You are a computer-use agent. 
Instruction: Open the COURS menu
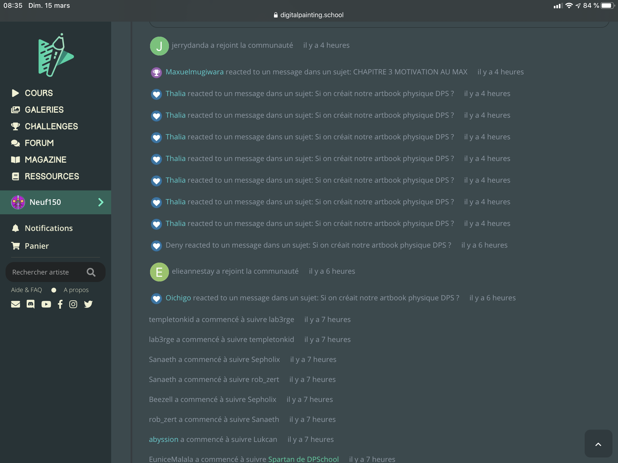(39, 93)
